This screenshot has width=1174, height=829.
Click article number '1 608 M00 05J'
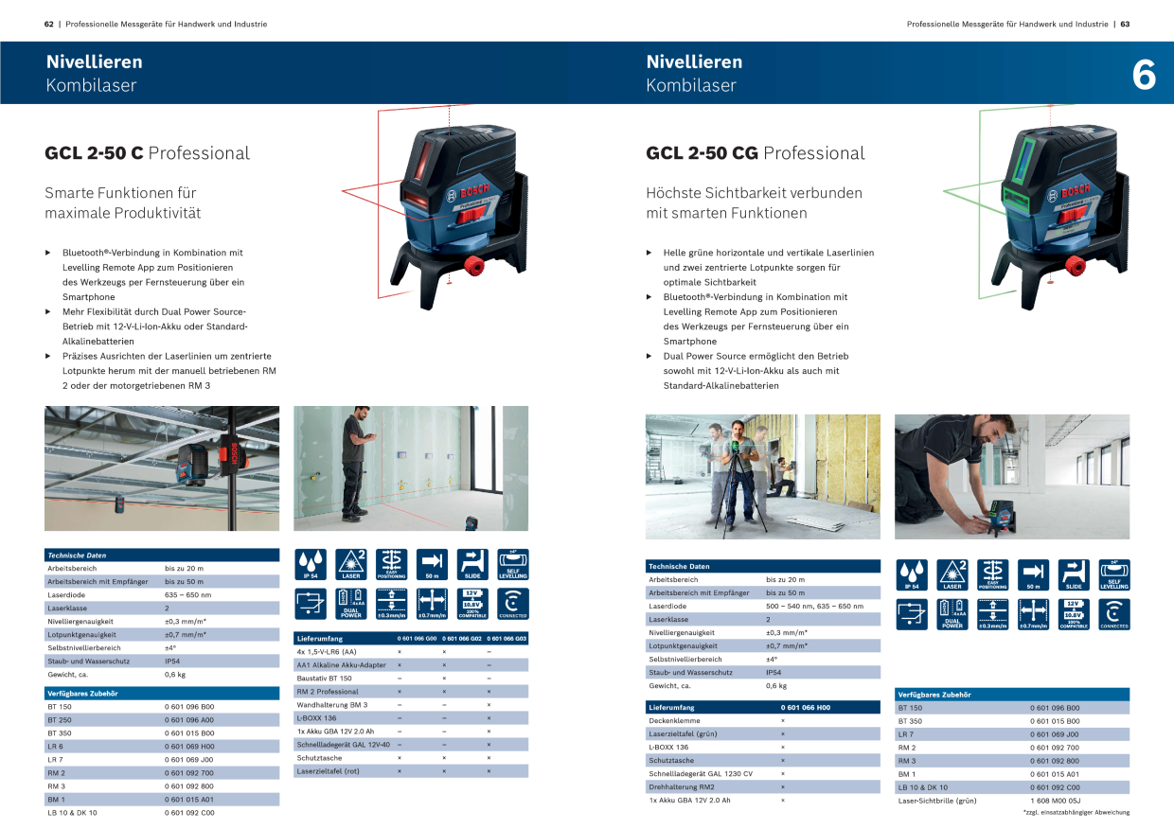(x=1056, y=800)
